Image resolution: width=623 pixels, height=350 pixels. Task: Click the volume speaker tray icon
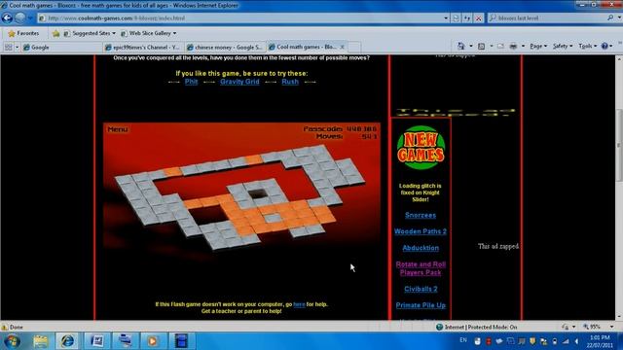click(x=576, y=341)
